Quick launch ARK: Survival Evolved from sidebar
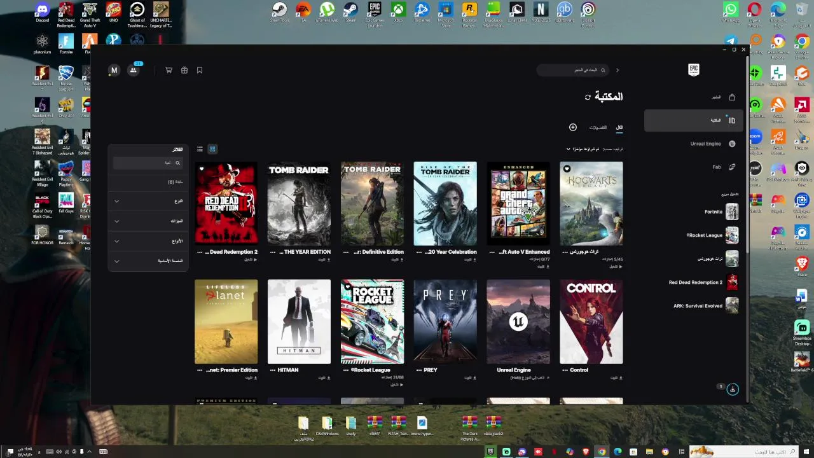This screenshot has height=458, width=814. 706,306
